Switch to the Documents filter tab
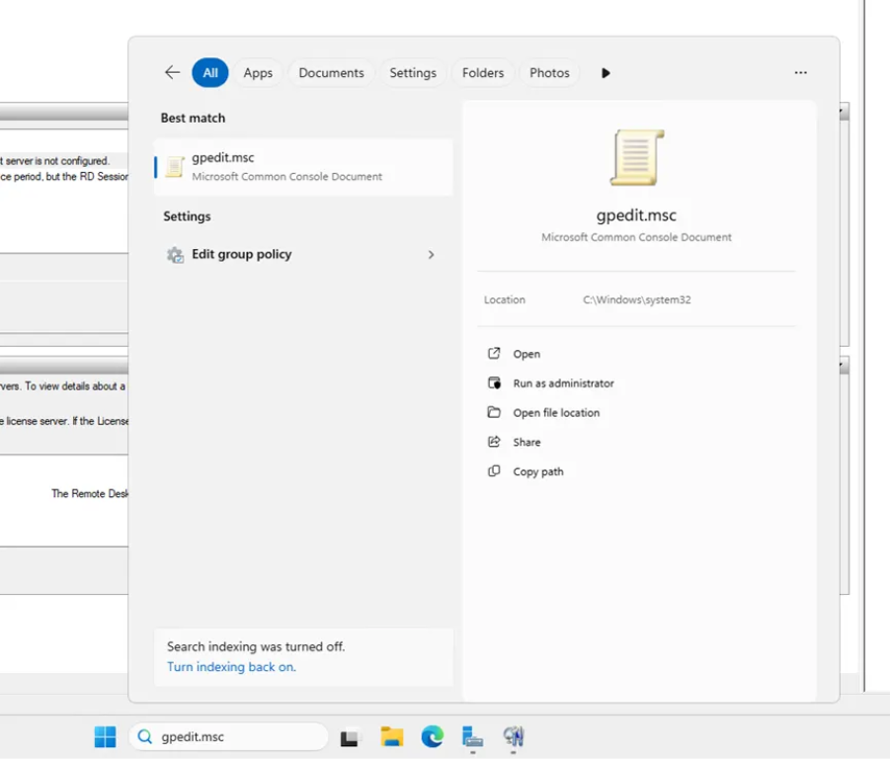890x759 pixels. (x=331, y=73)
